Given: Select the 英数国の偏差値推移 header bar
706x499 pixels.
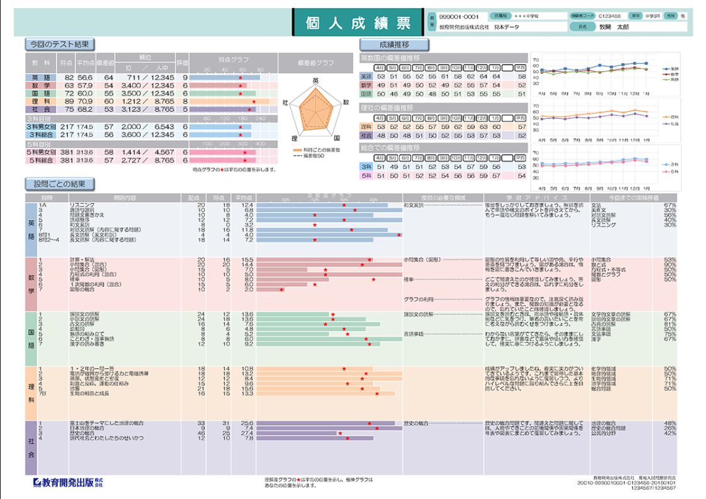Looking at the screenshot, I should [443, 57].
